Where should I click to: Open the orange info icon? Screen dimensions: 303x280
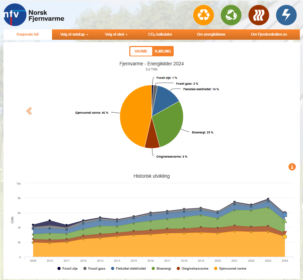(x=292, y=167)
